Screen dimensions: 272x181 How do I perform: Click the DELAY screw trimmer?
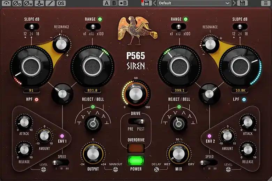point(157,170)
